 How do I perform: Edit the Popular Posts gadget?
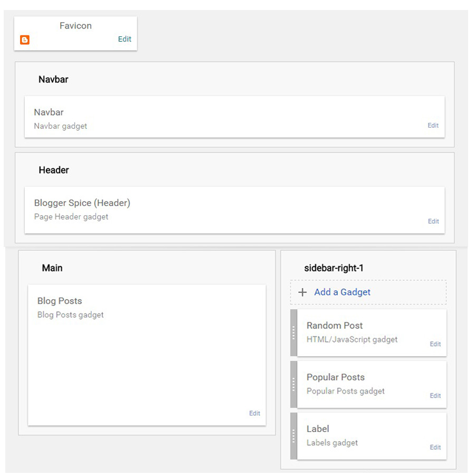pos(435,395)
